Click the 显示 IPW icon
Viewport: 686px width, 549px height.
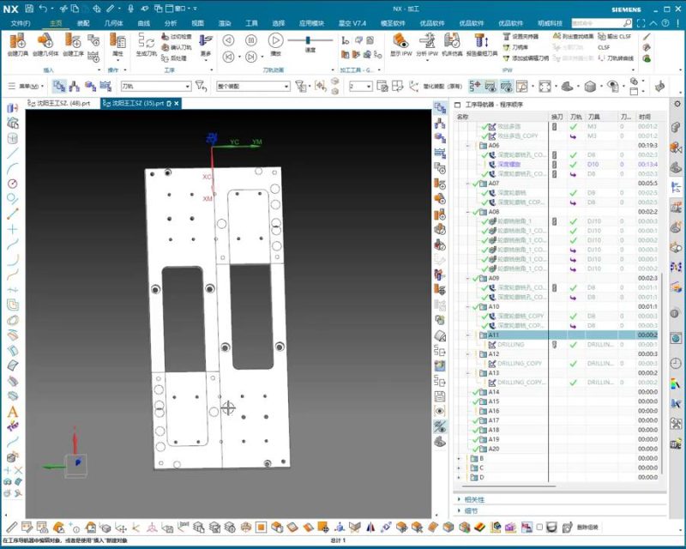(x=401, y=41)
